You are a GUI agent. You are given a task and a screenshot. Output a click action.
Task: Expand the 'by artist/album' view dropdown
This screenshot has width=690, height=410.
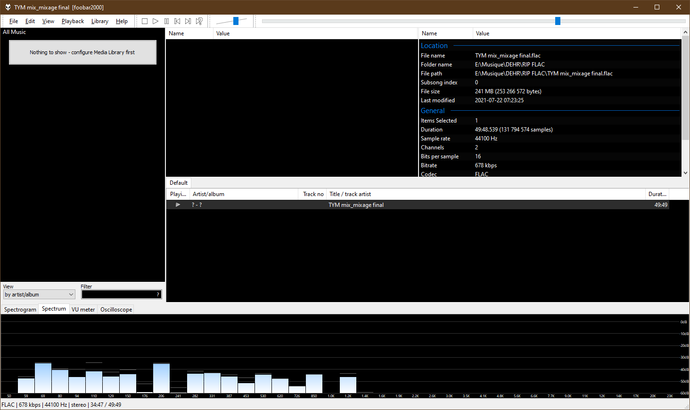click(x=39, y=295)
